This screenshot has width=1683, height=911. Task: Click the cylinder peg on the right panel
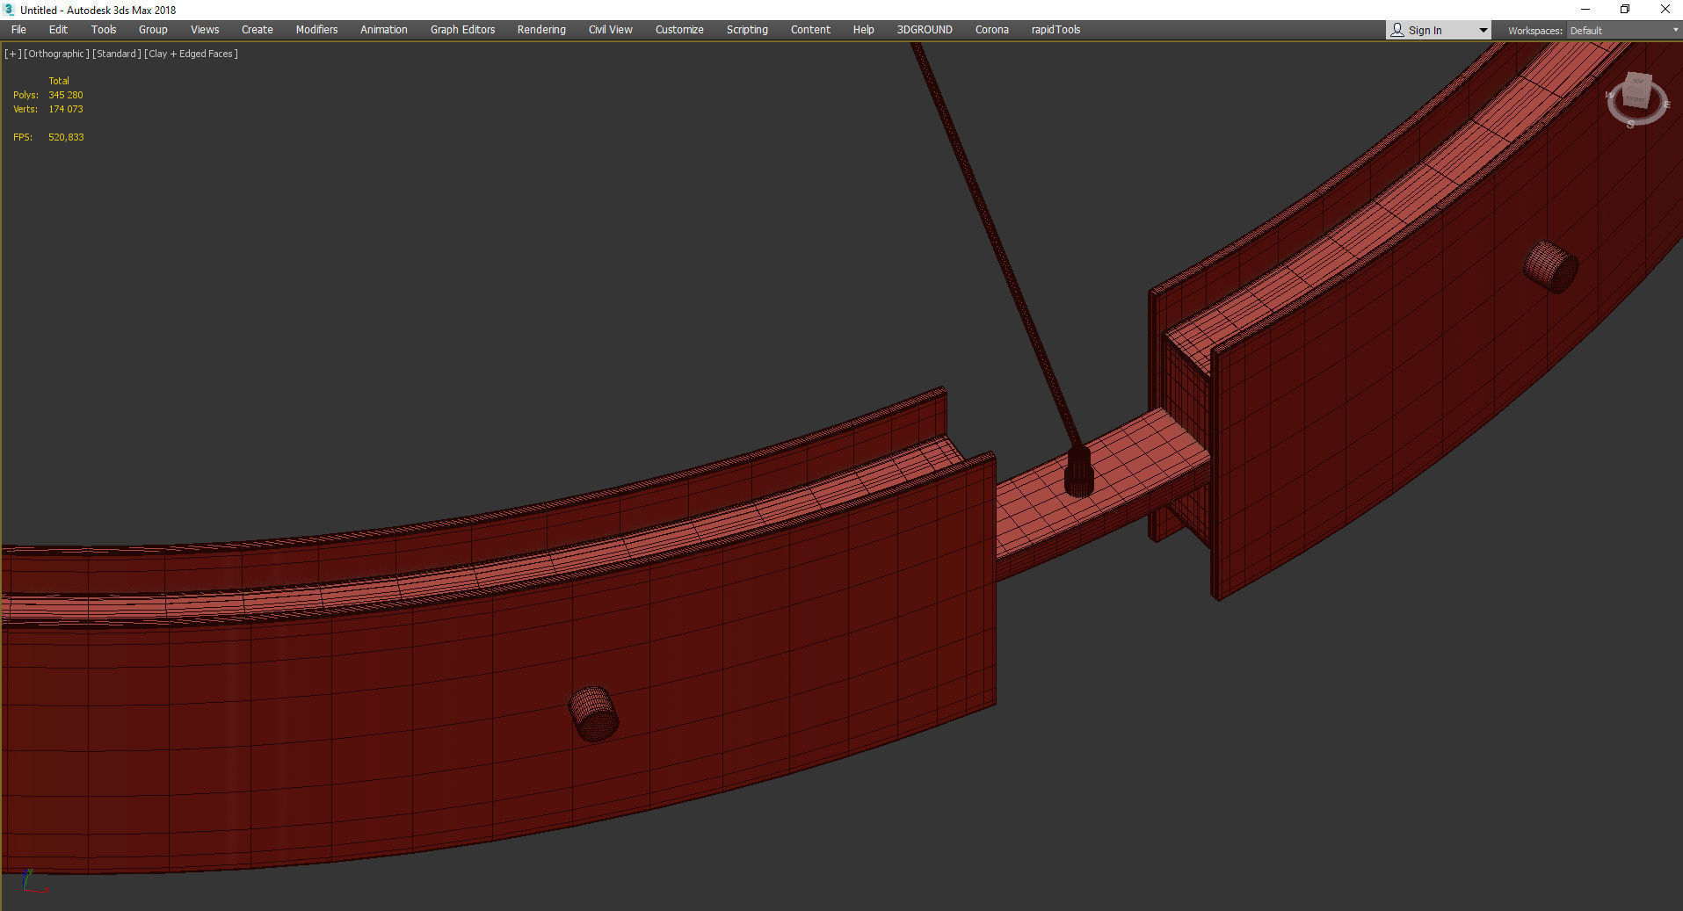(1550, 267)
